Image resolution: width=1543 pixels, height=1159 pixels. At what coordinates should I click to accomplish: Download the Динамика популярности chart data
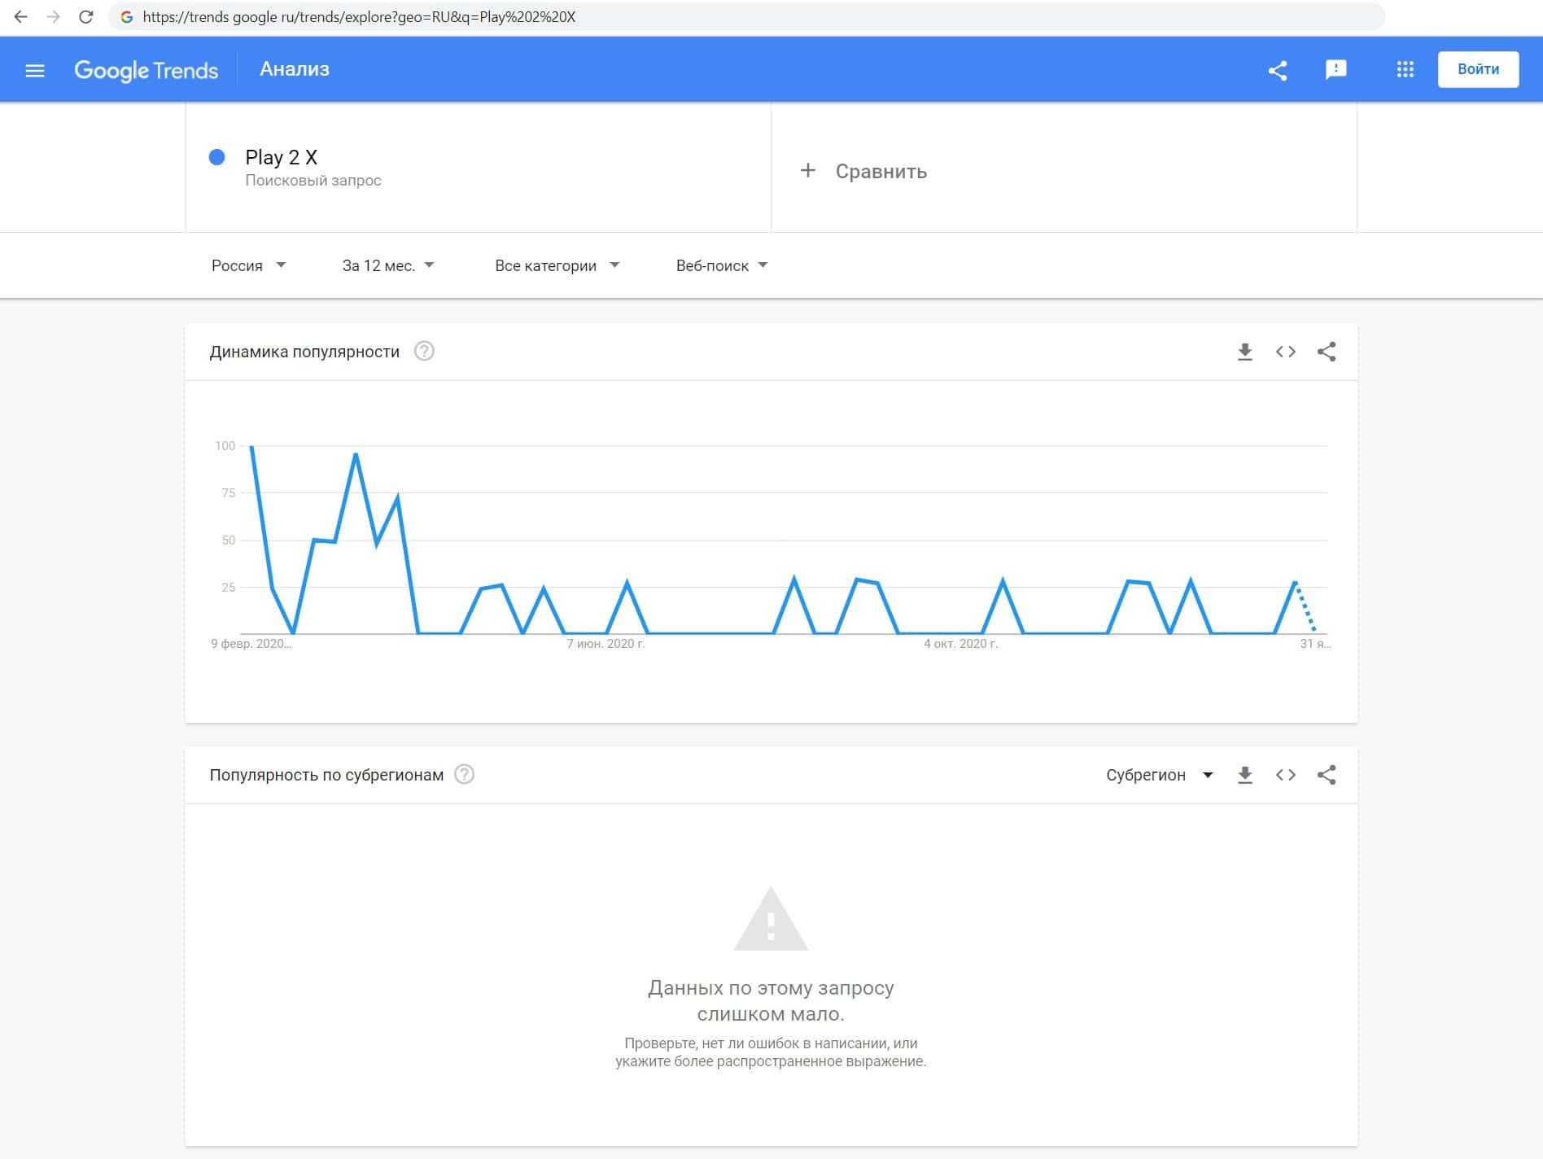click(x=1244, y=352)
